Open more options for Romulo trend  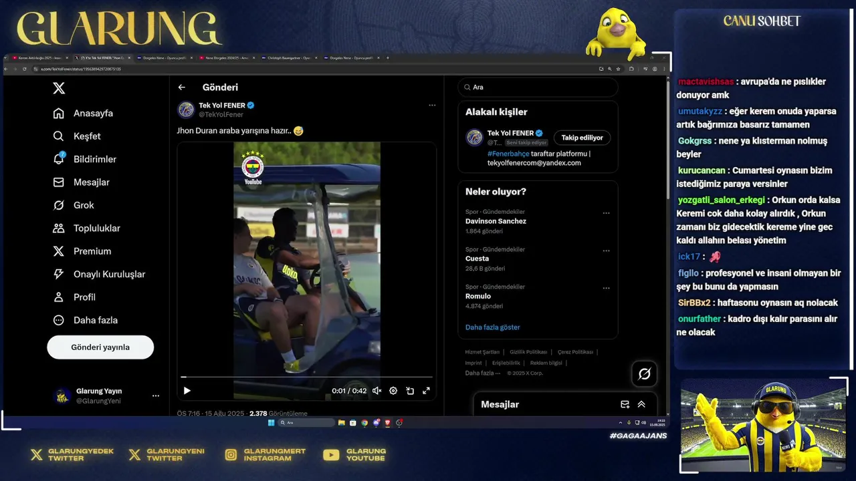pyautogui.click(x=606, y=288)
